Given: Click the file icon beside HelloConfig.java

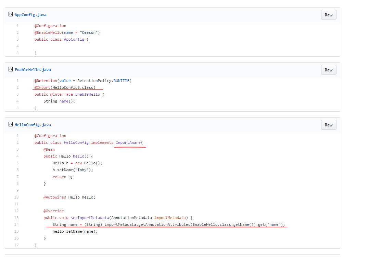Looking at the screenshot, I should [x=11, y=125].
